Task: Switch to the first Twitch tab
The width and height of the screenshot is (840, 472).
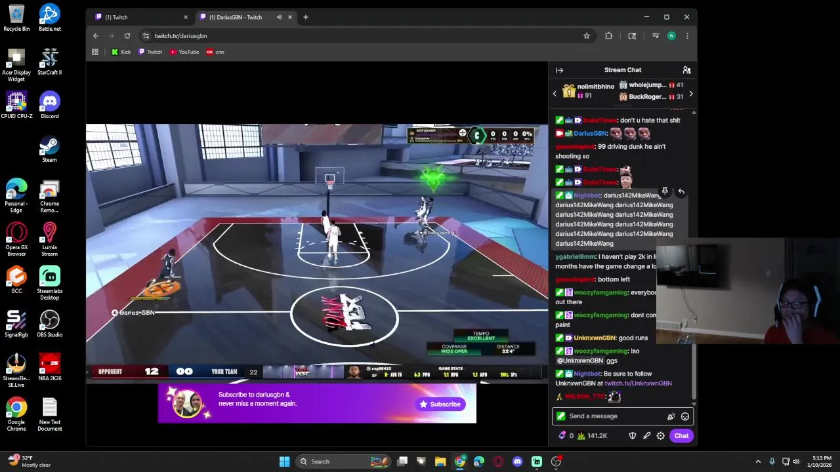Action: coord(141,17)
